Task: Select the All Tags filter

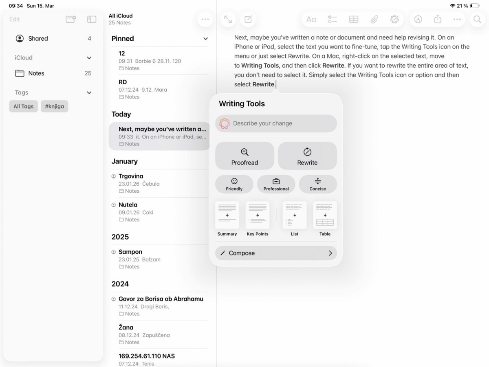Action: [x=24, y=106]
